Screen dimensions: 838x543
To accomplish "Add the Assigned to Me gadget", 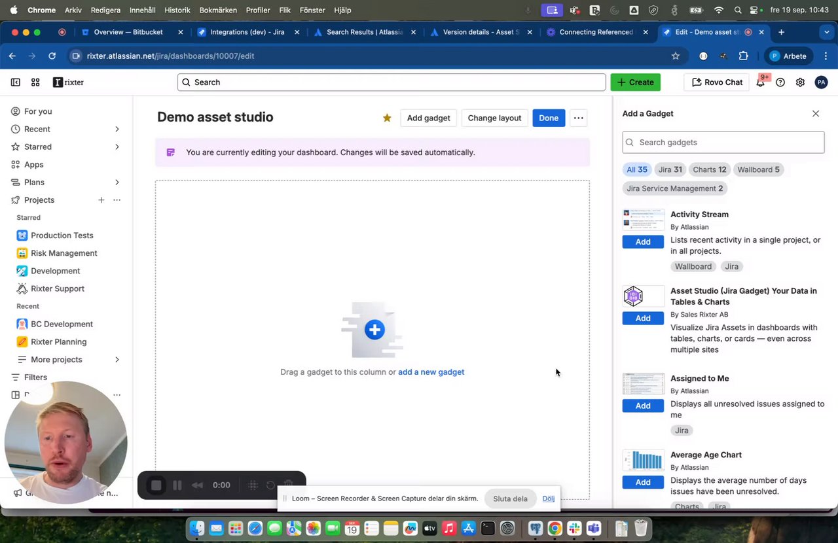I will pos(643,406).
